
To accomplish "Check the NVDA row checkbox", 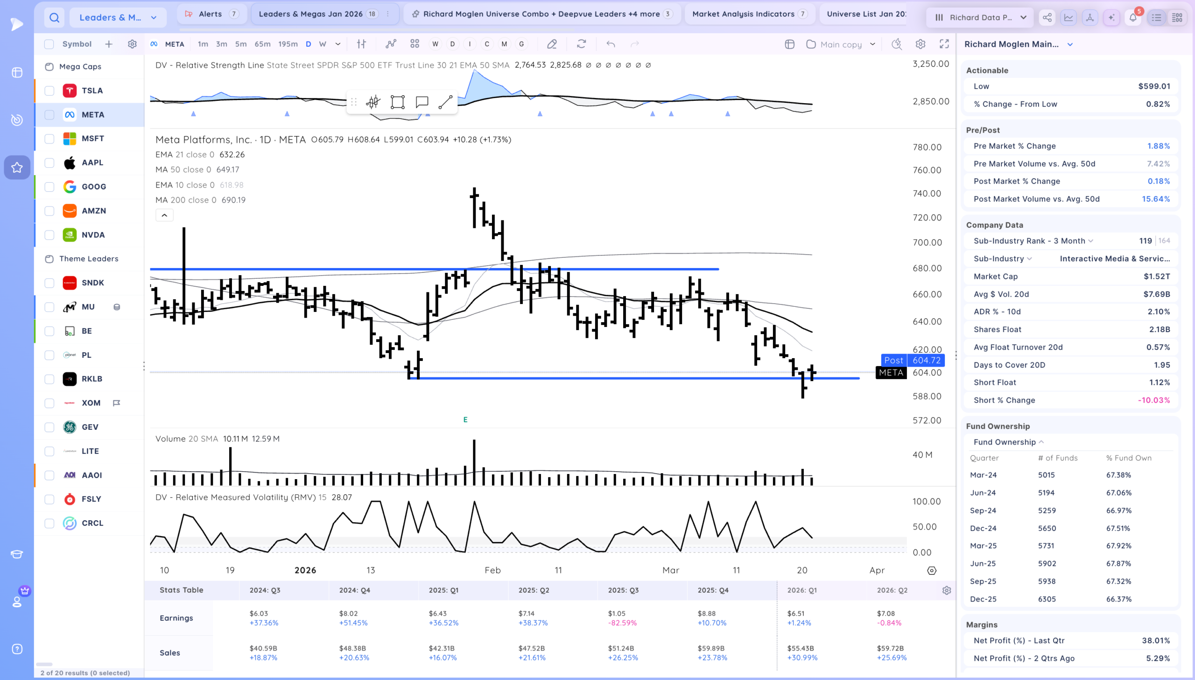I will pyautogui.click(x=49, y=235).
